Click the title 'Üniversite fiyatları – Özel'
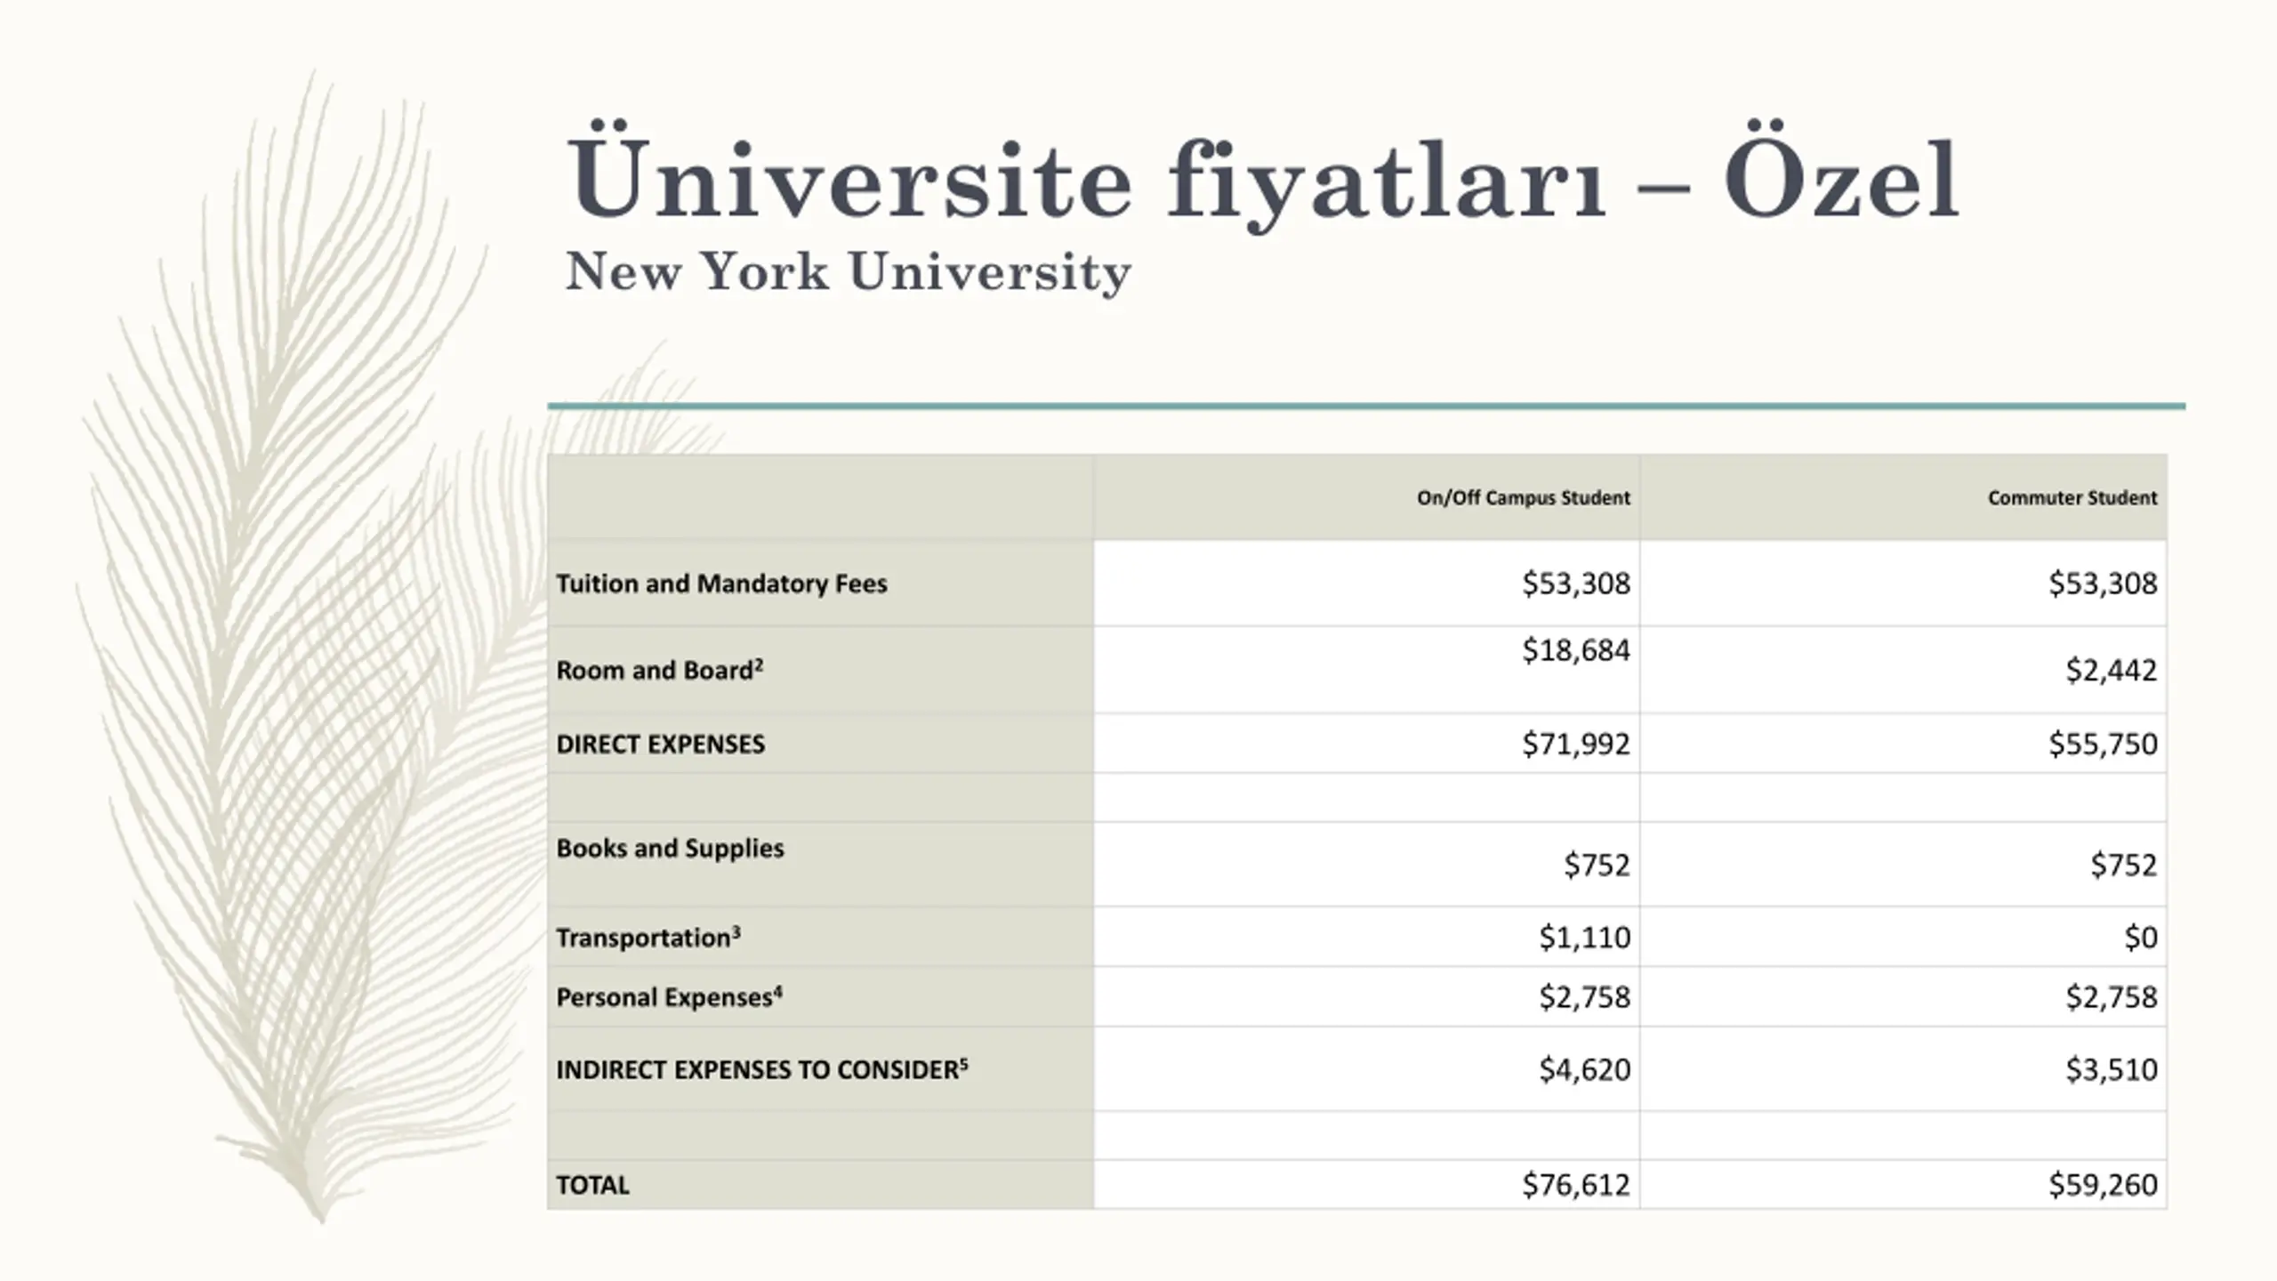 [x=1262, y=182]
